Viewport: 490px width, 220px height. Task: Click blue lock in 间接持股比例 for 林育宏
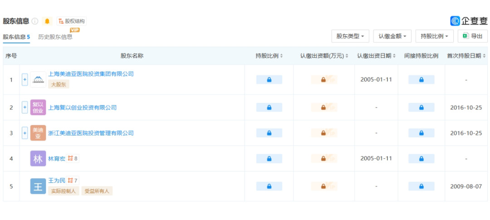421,159
